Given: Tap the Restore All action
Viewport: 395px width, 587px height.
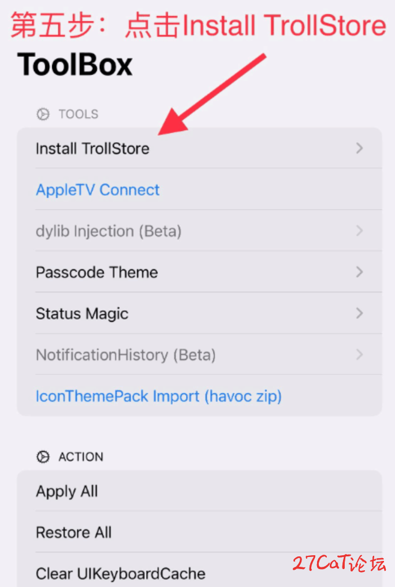Looking at the screenshot, I should (x=199, y=532).
